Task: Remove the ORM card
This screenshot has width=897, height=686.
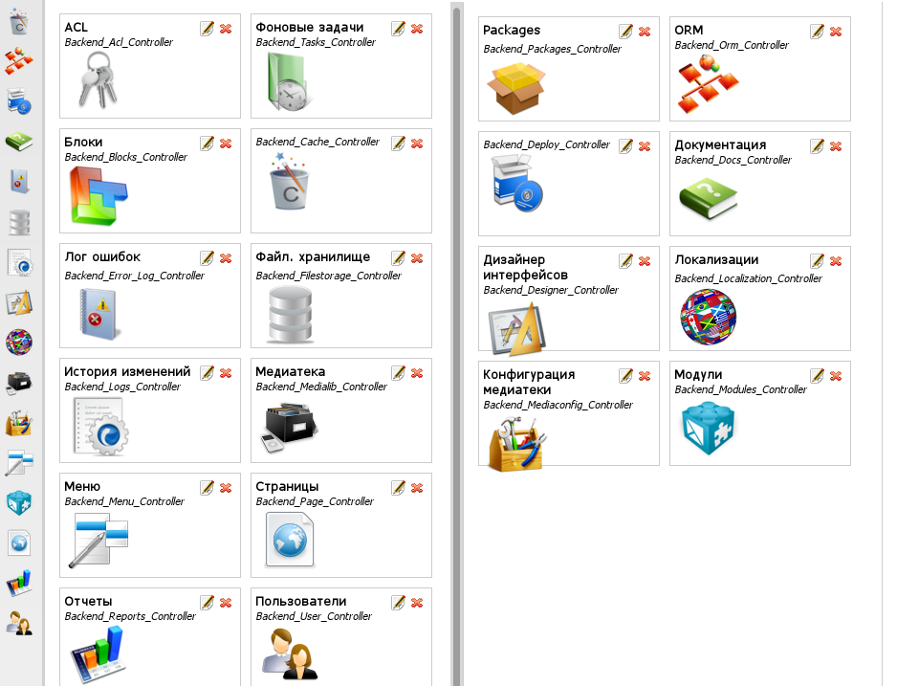Action: [x=836, y=32]
